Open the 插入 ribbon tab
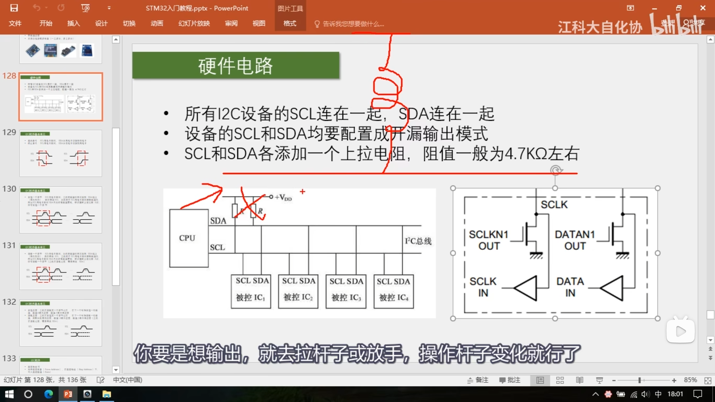Viewport: 715px width, 402px height. (73, 23)
